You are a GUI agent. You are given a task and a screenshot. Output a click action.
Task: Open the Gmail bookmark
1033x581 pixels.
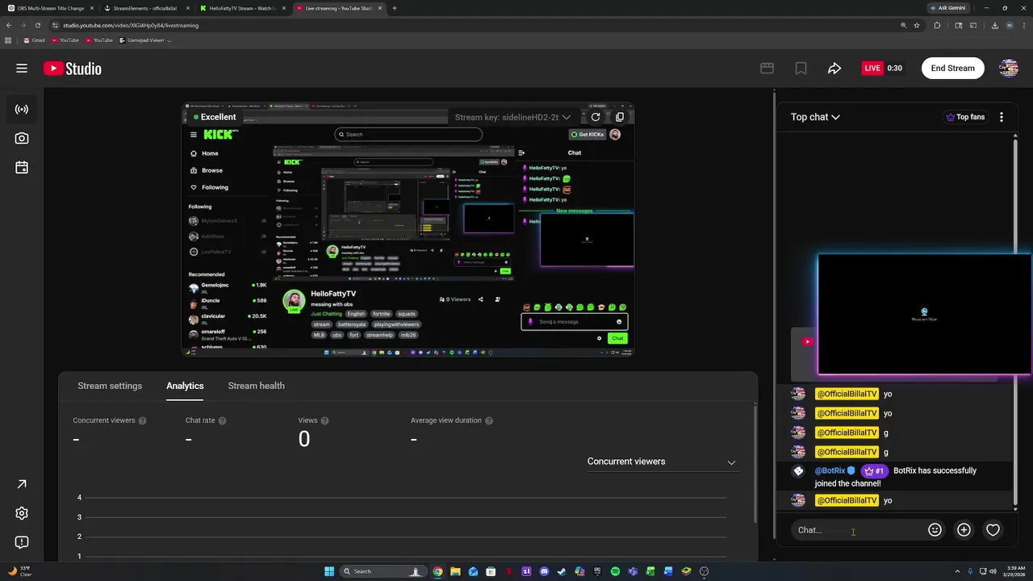pos(34,40)
